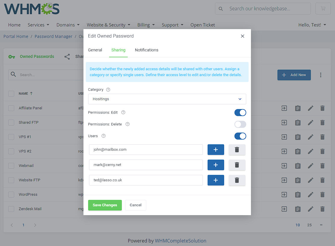Remove user john@mailbox.com with trash button
The width and height of the screenshot is (335, 246).
point(237,150)
